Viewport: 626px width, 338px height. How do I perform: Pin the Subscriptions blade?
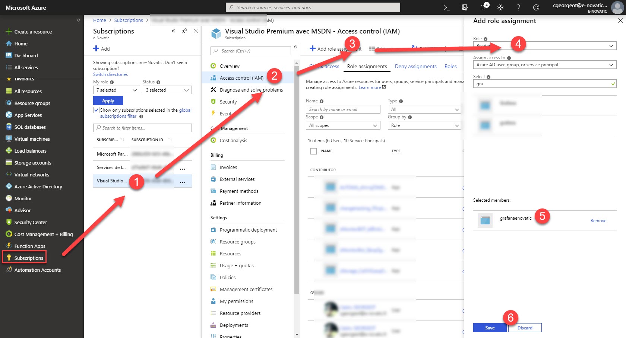point(184,31)
